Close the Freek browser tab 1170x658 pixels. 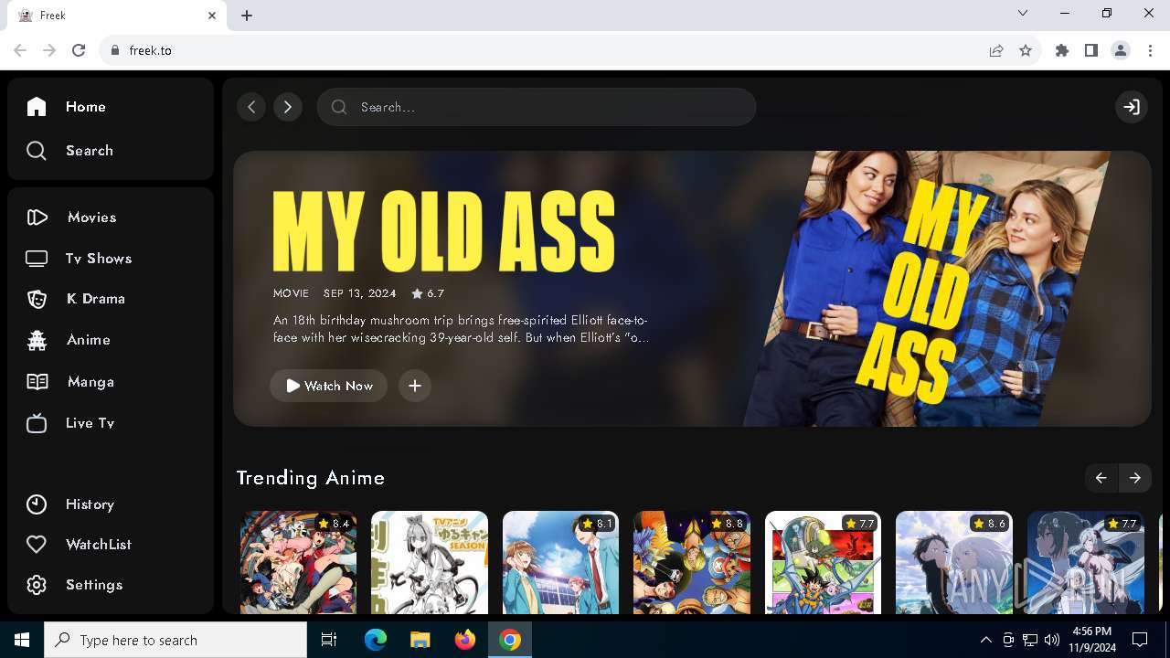point(212,16)
